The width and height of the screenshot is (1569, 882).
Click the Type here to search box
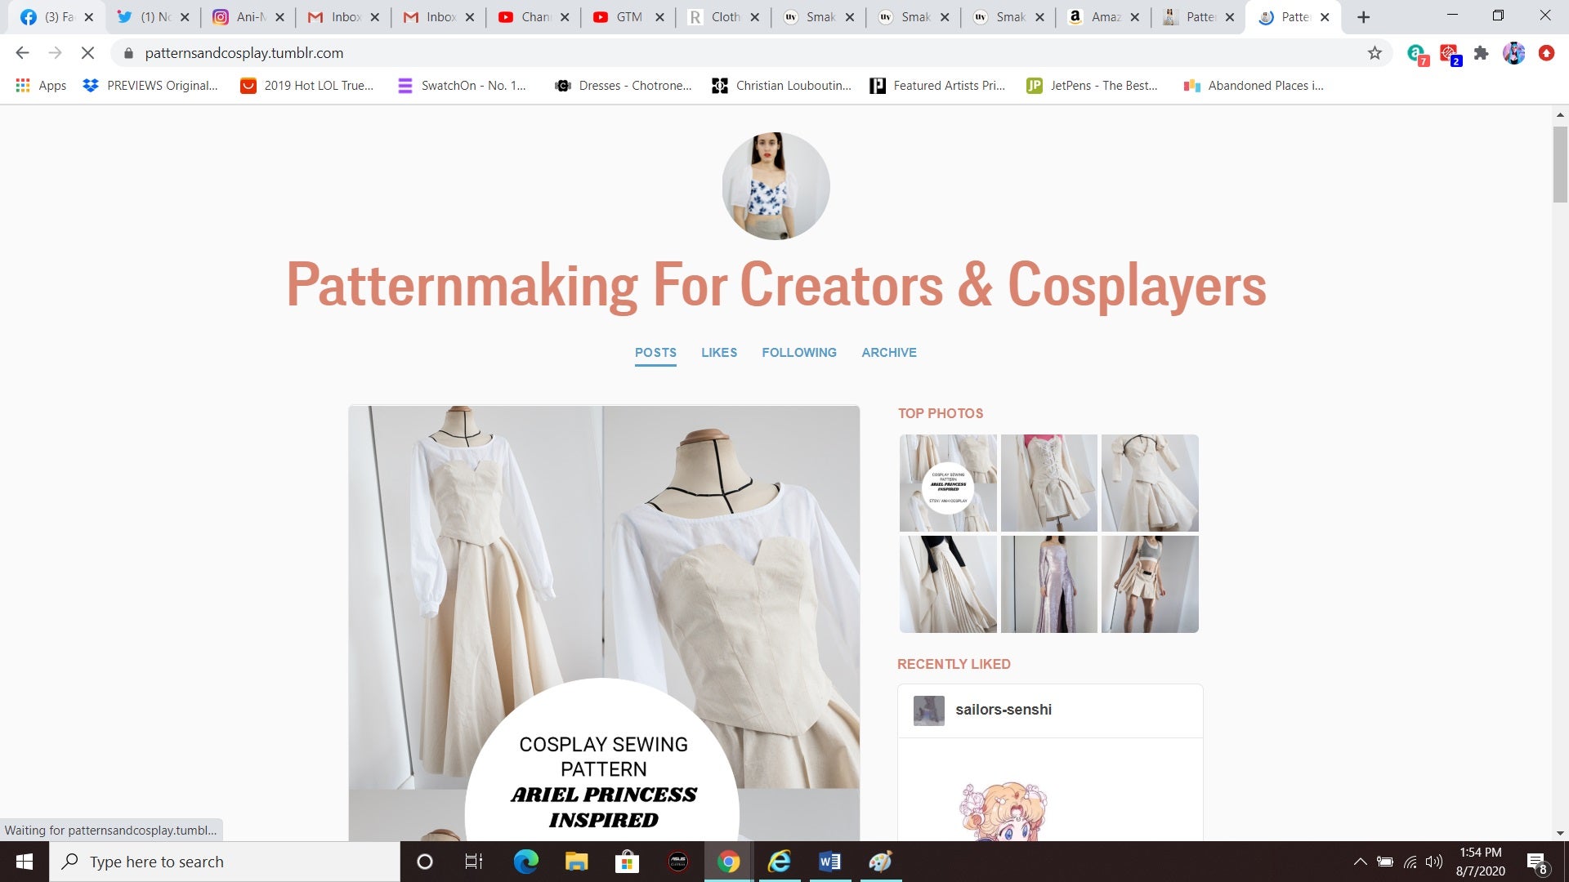[x=225, y=861]
